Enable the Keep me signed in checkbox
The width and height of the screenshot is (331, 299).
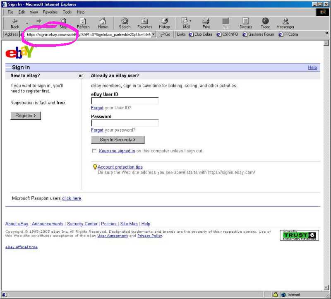click(94, 151)
